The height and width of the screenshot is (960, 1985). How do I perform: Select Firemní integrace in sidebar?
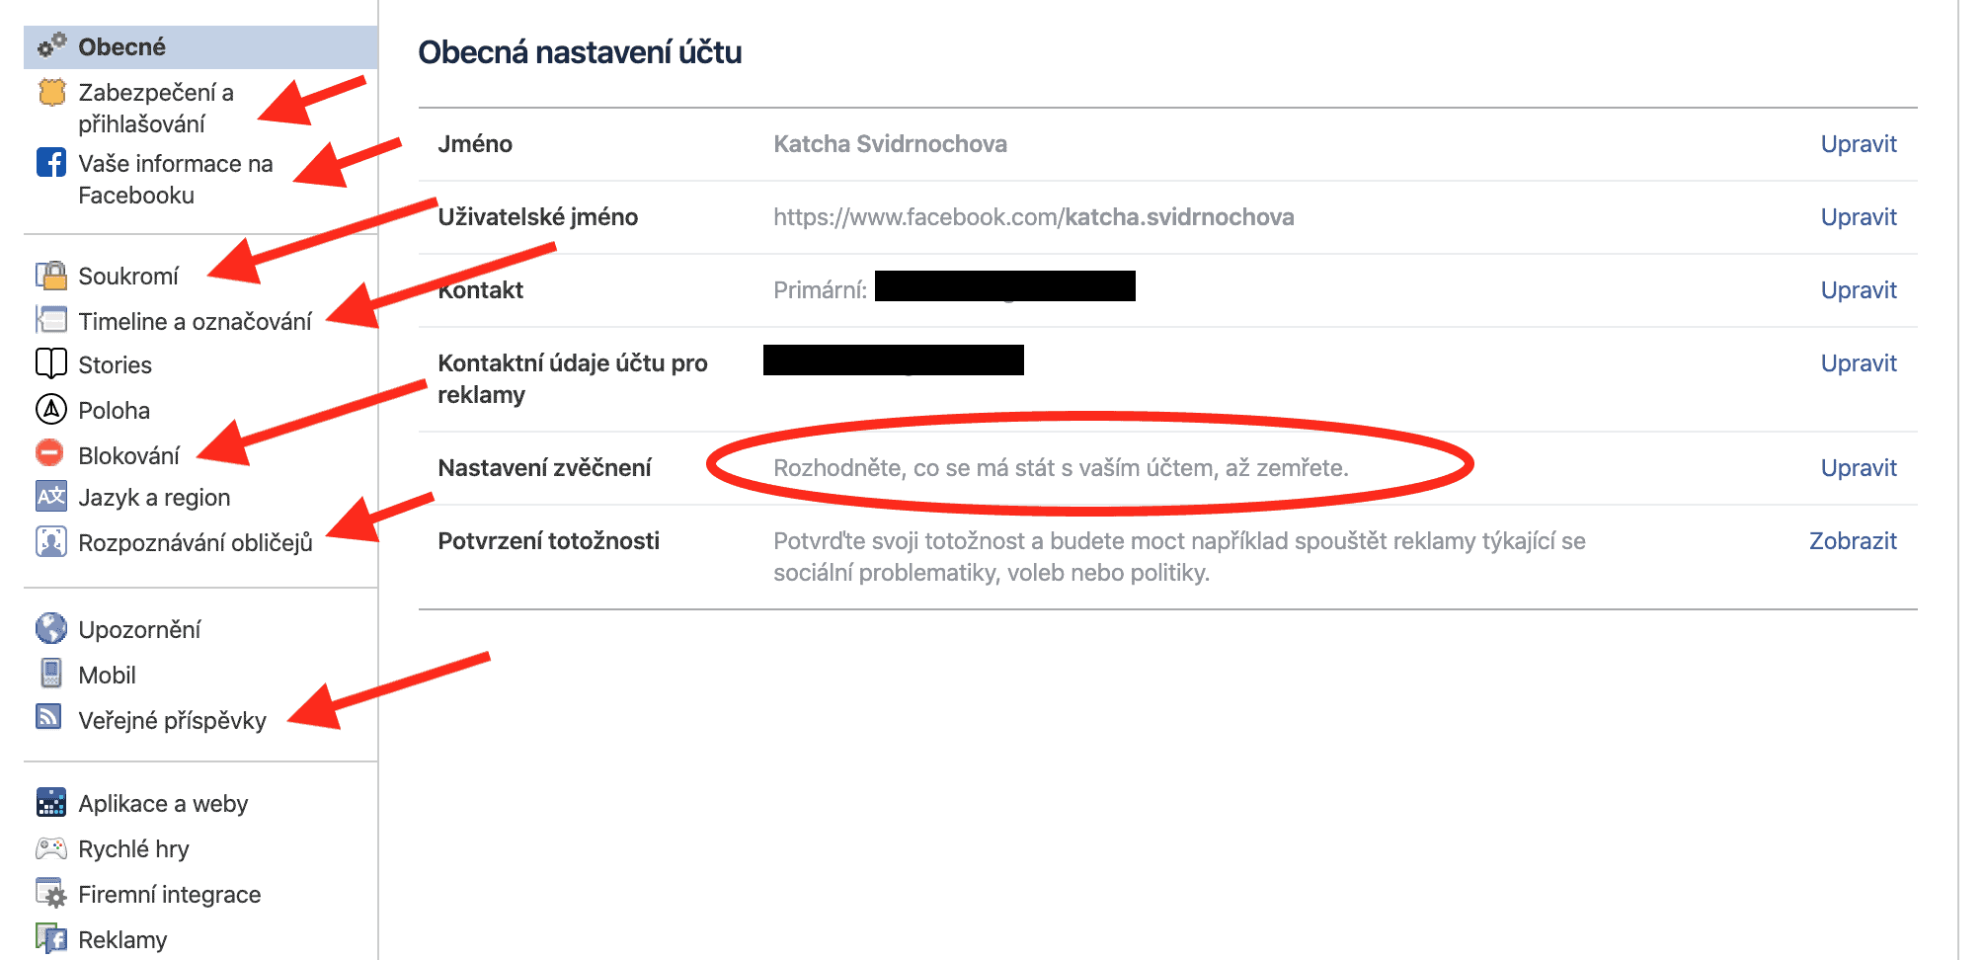coord(169,894)
